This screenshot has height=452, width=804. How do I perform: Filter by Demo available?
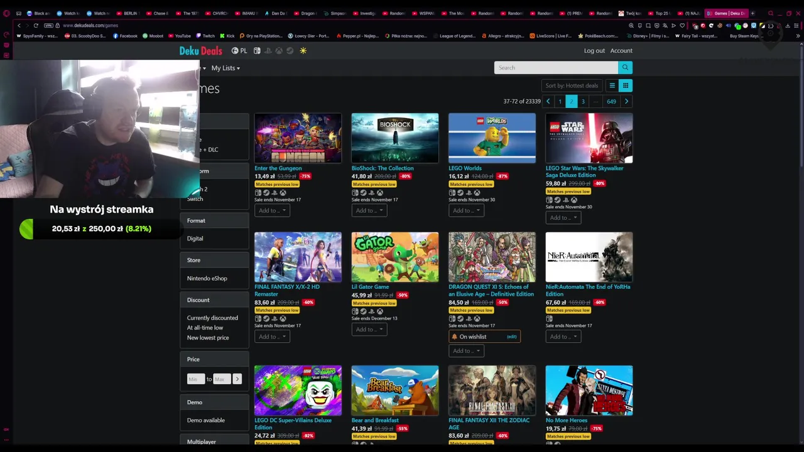[x=206, y=421]
